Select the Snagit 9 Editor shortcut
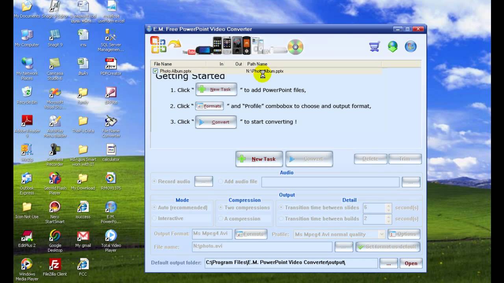This screenshot has width=504, height=283. click(55, 9)
